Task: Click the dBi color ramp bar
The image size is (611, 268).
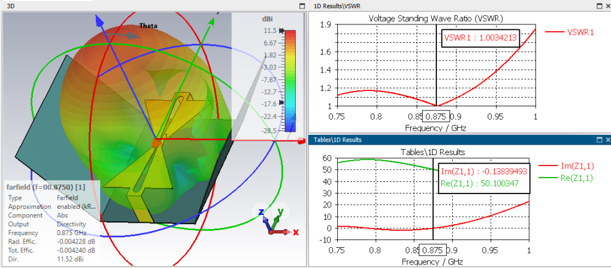Action: (x=290, y=81)
